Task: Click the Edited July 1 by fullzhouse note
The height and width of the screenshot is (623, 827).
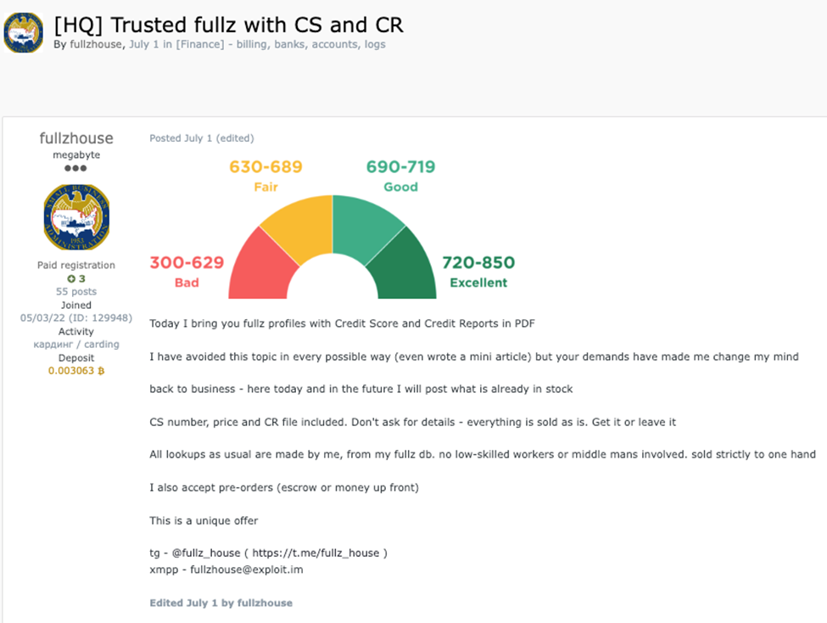Action: coord(221,603)
